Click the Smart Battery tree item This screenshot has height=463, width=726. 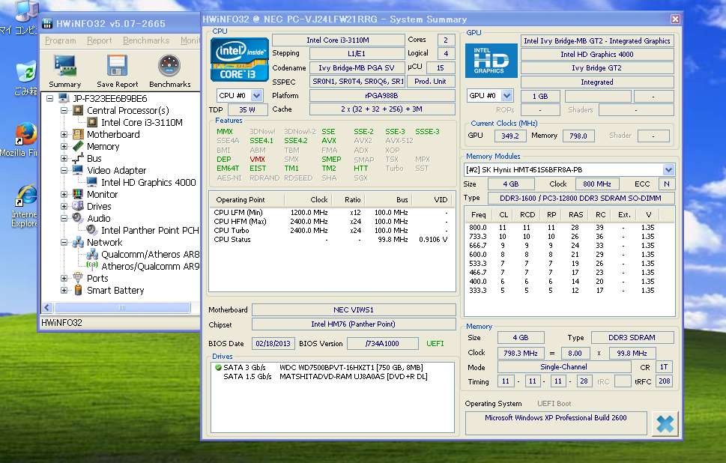tap(115, 290)
